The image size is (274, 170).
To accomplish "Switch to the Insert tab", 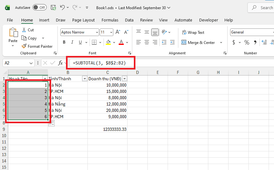I will 44,20.
